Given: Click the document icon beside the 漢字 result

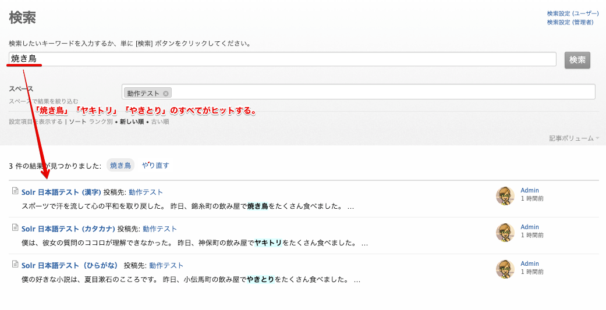Looking at the screenshot, I should pyautogui.click(x=15, y=191).
